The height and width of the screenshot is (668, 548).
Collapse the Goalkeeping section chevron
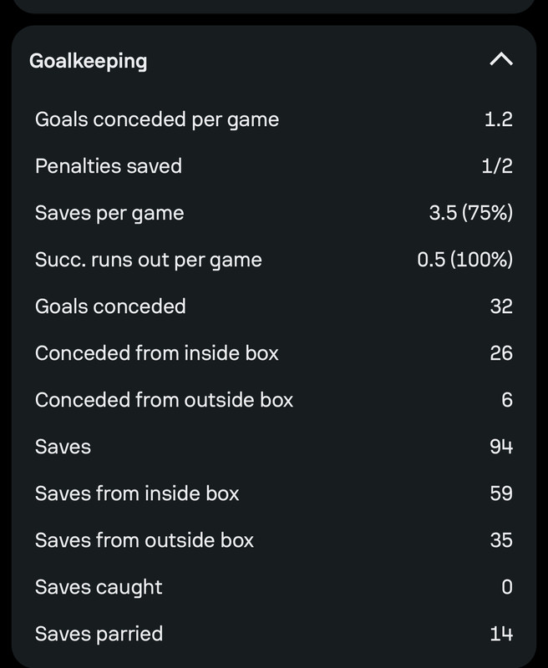501,59
